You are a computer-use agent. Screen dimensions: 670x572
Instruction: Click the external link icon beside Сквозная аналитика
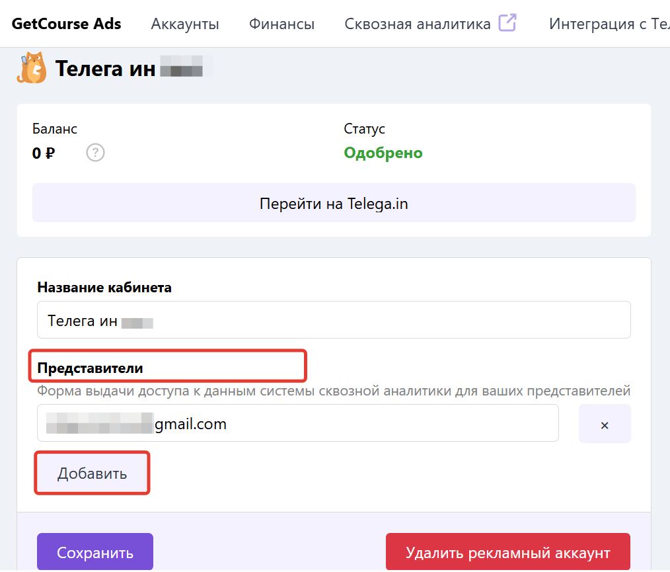(x=507, y=22)
